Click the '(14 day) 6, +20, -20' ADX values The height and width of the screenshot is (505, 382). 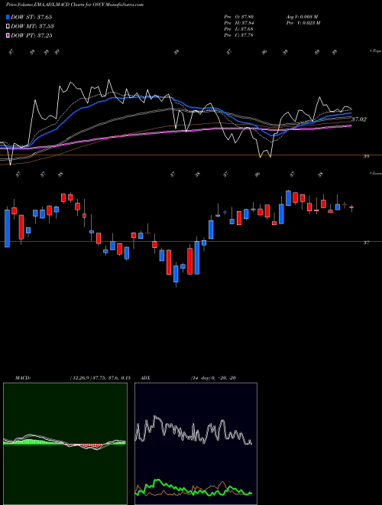click(x=213, y=378)
